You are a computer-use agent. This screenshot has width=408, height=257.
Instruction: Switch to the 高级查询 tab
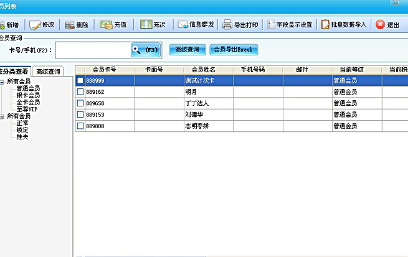[47, 72]
